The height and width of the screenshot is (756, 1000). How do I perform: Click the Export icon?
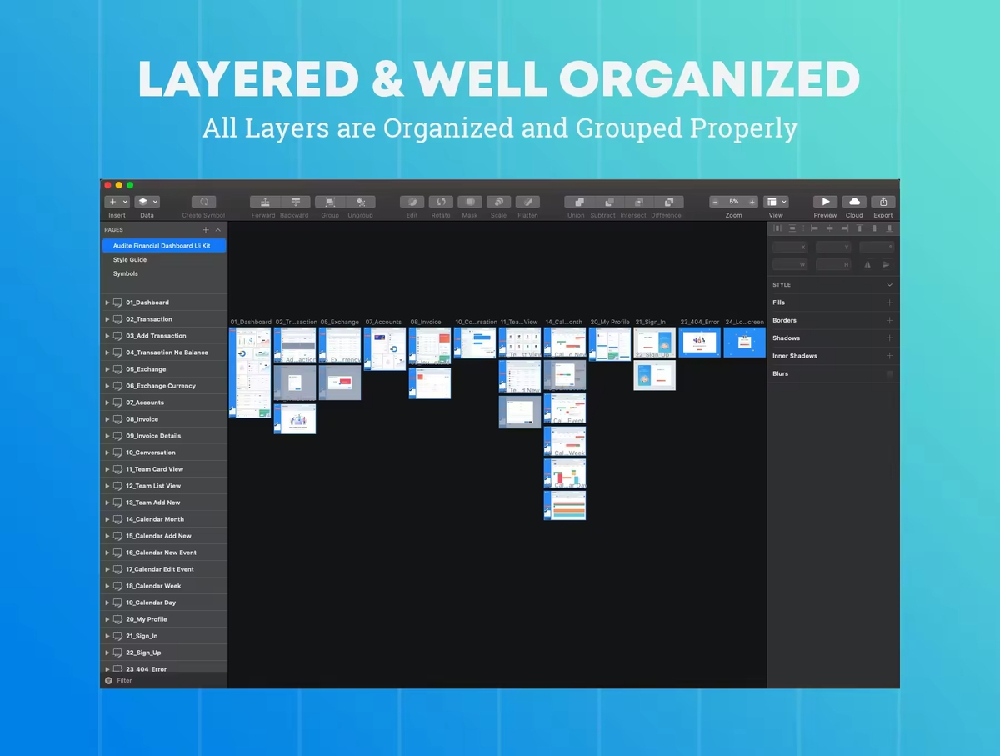(883, 202)
